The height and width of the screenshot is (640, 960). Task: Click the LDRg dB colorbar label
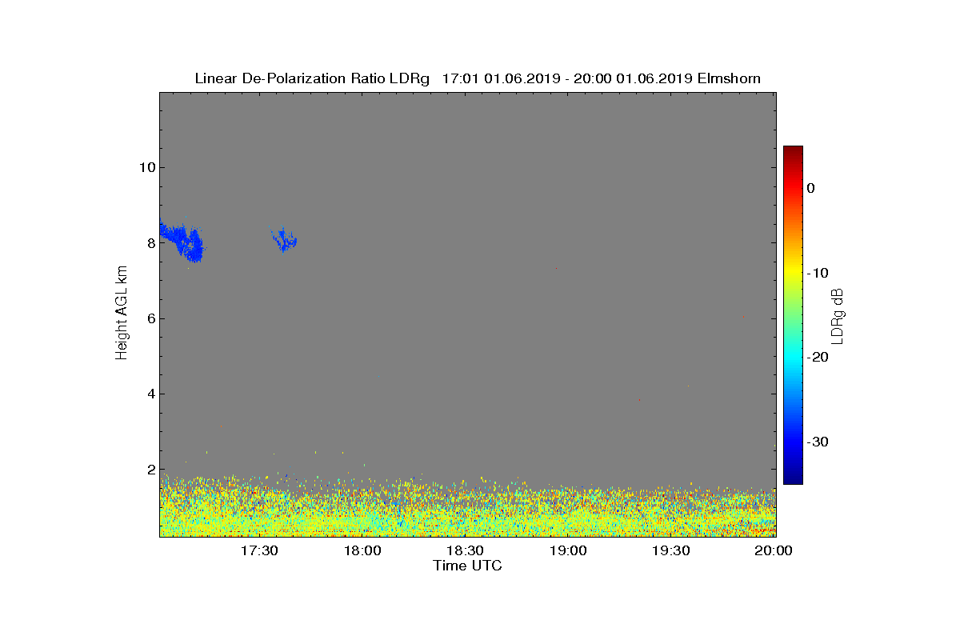click(x=838, y=314)
